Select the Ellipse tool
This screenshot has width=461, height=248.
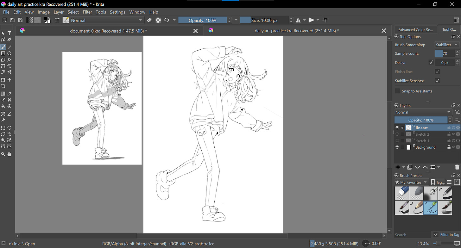click(x=9, y=53)
